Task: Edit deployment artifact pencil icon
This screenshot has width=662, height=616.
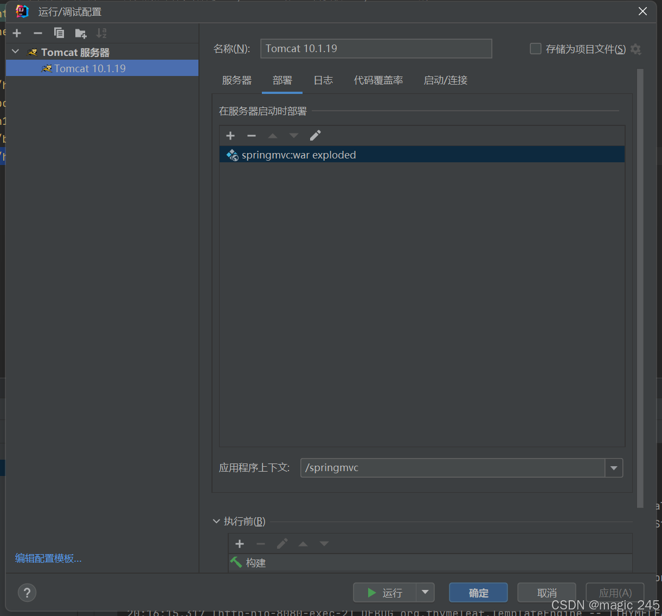Action: [x=315, y=135]
